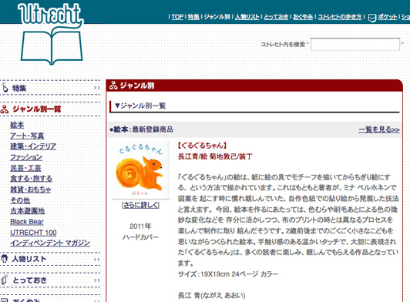Viewport: 410px width, 302px height.
Task: Click the とっておき sidebar heading
Action: (x=29, y=280)
